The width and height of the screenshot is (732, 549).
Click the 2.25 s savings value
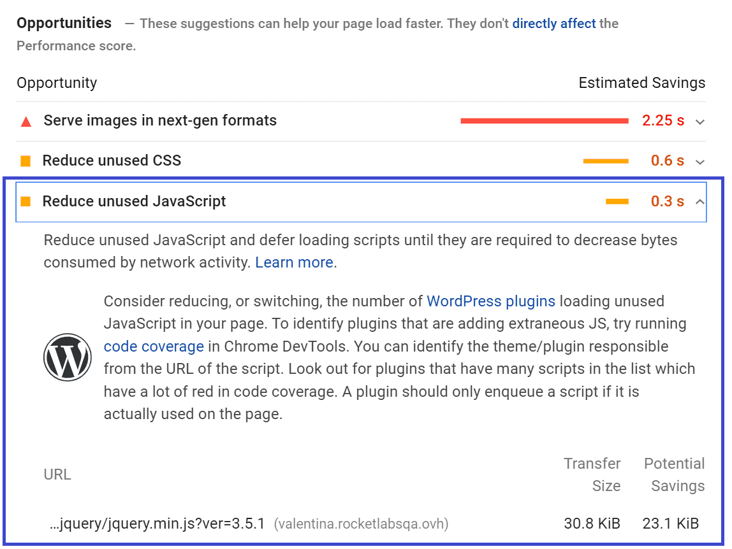pos(663,120)
